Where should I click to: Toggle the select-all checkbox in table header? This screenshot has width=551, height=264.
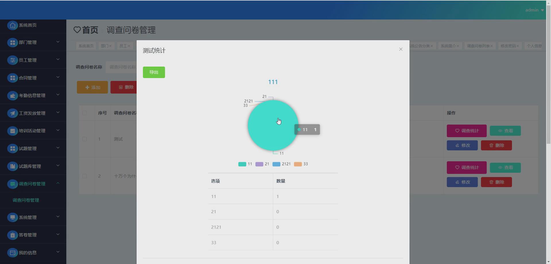pyautogui.click(x=84, y=113)
